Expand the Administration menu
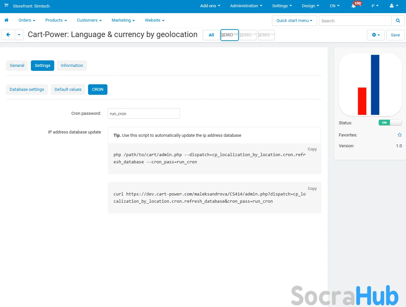The image size is (406, 307). [x=246, y=6]
